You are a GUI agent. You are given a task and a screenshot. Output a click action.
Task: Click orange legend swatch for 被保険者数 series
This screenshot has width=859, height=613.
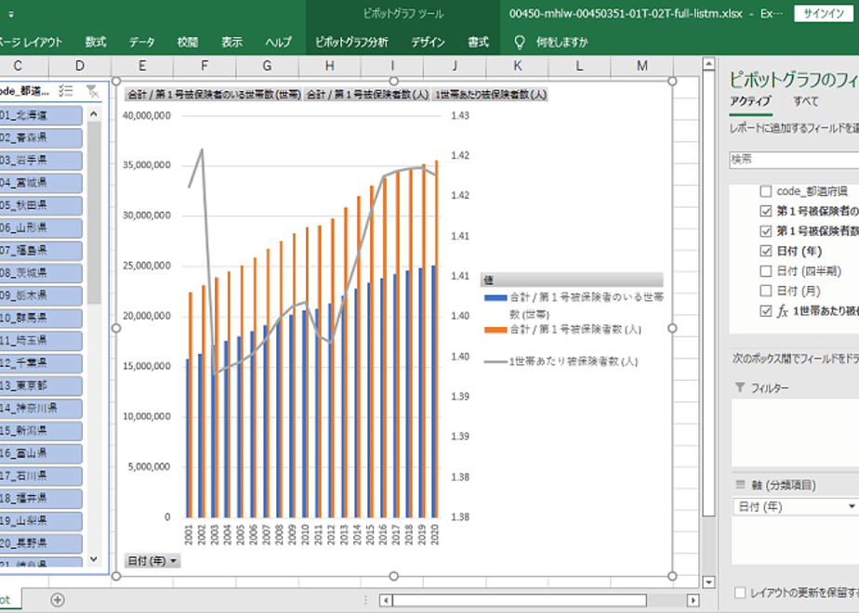pyautogui.click(x=496, y=330)
